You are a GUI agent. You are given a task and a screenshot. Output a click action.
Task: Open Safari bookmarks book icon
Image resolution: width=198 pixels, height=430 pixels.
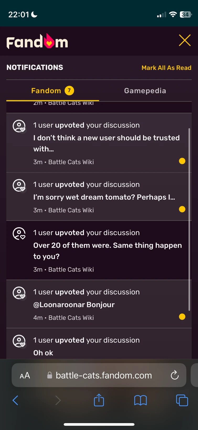(140, 400)
